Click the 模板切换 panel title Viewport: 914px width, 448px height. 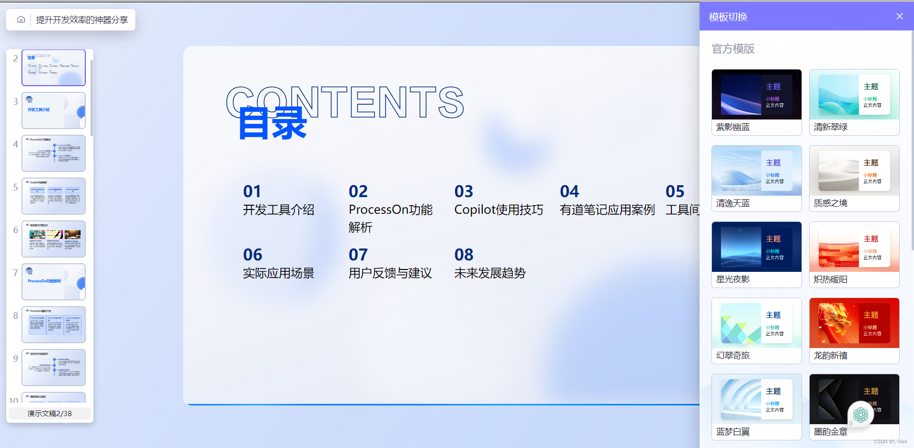point(728,17)
